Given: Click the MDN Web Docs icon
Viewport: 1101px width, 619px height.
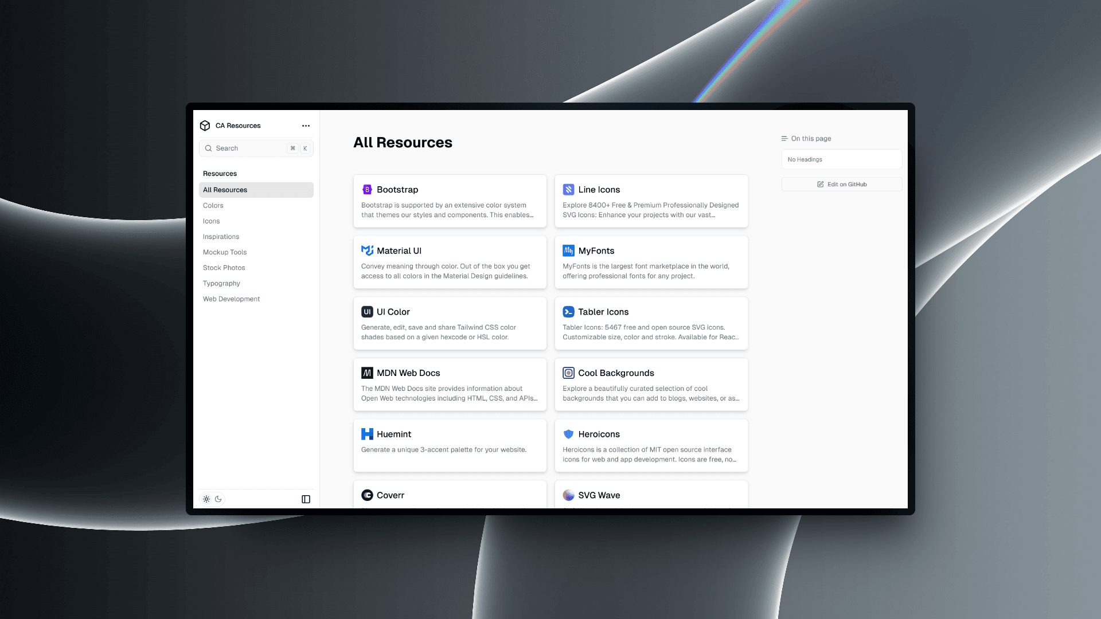Looking at the screenshot, I should pos(368,373).
